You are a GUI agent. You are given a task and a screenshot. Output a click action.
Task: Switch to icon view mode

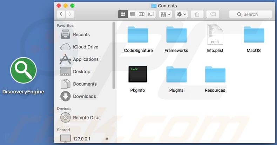coord(123,14)
